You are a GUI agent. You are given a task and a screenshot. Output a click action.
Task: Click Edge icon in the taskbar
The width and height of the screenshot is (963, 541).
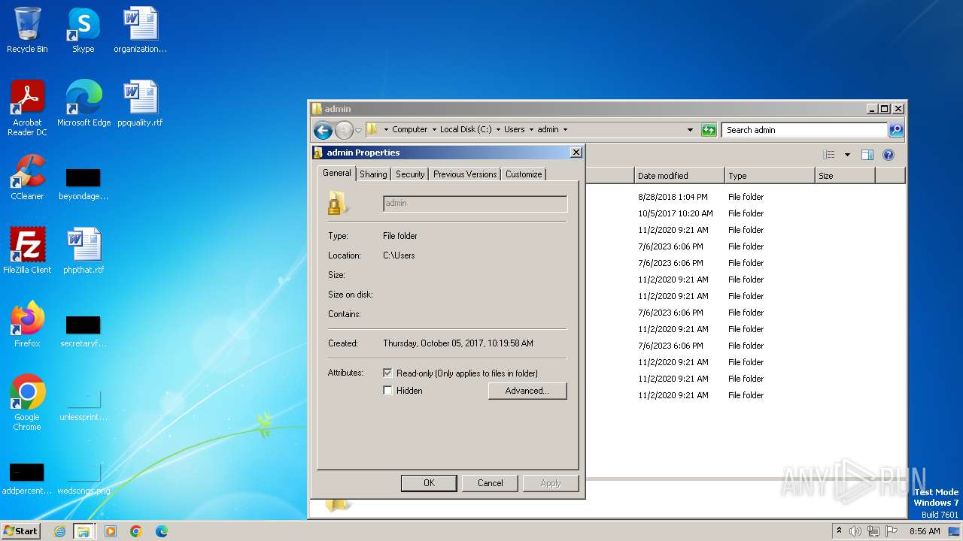pos(162,531)
